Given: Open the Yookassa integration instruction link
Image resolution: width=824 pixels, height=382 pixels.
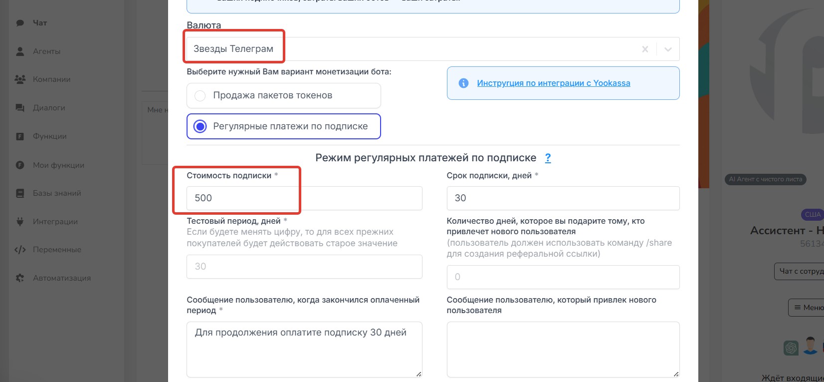Looking at the screenshot, I should tap(553, 83).
